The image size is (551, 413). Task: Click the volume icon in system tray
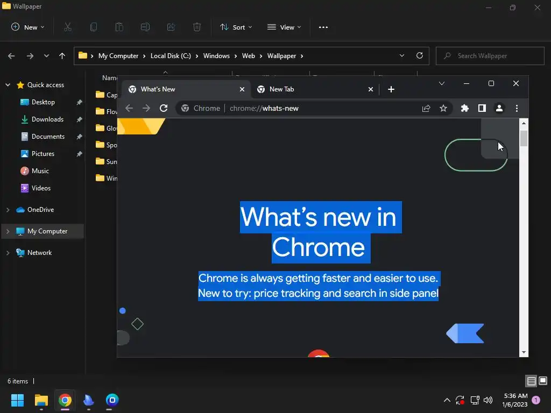point(488,400)
